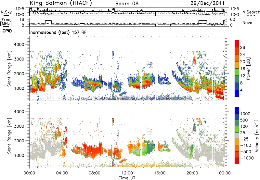
Task: Click the Nave axis value '60'
Action: coord(232,19)
